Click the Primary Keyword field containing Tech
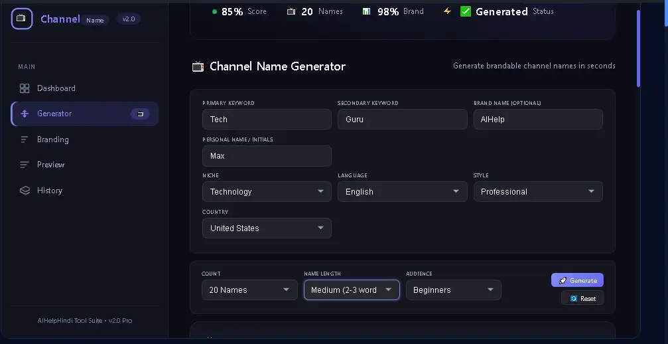The image size is (668, 344). point(267,120)
